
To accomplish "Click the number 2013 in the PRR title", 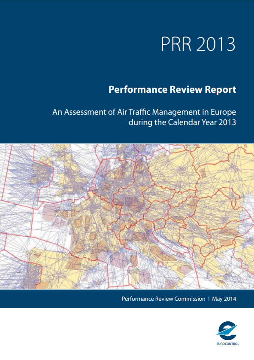I will click(216, 44).
